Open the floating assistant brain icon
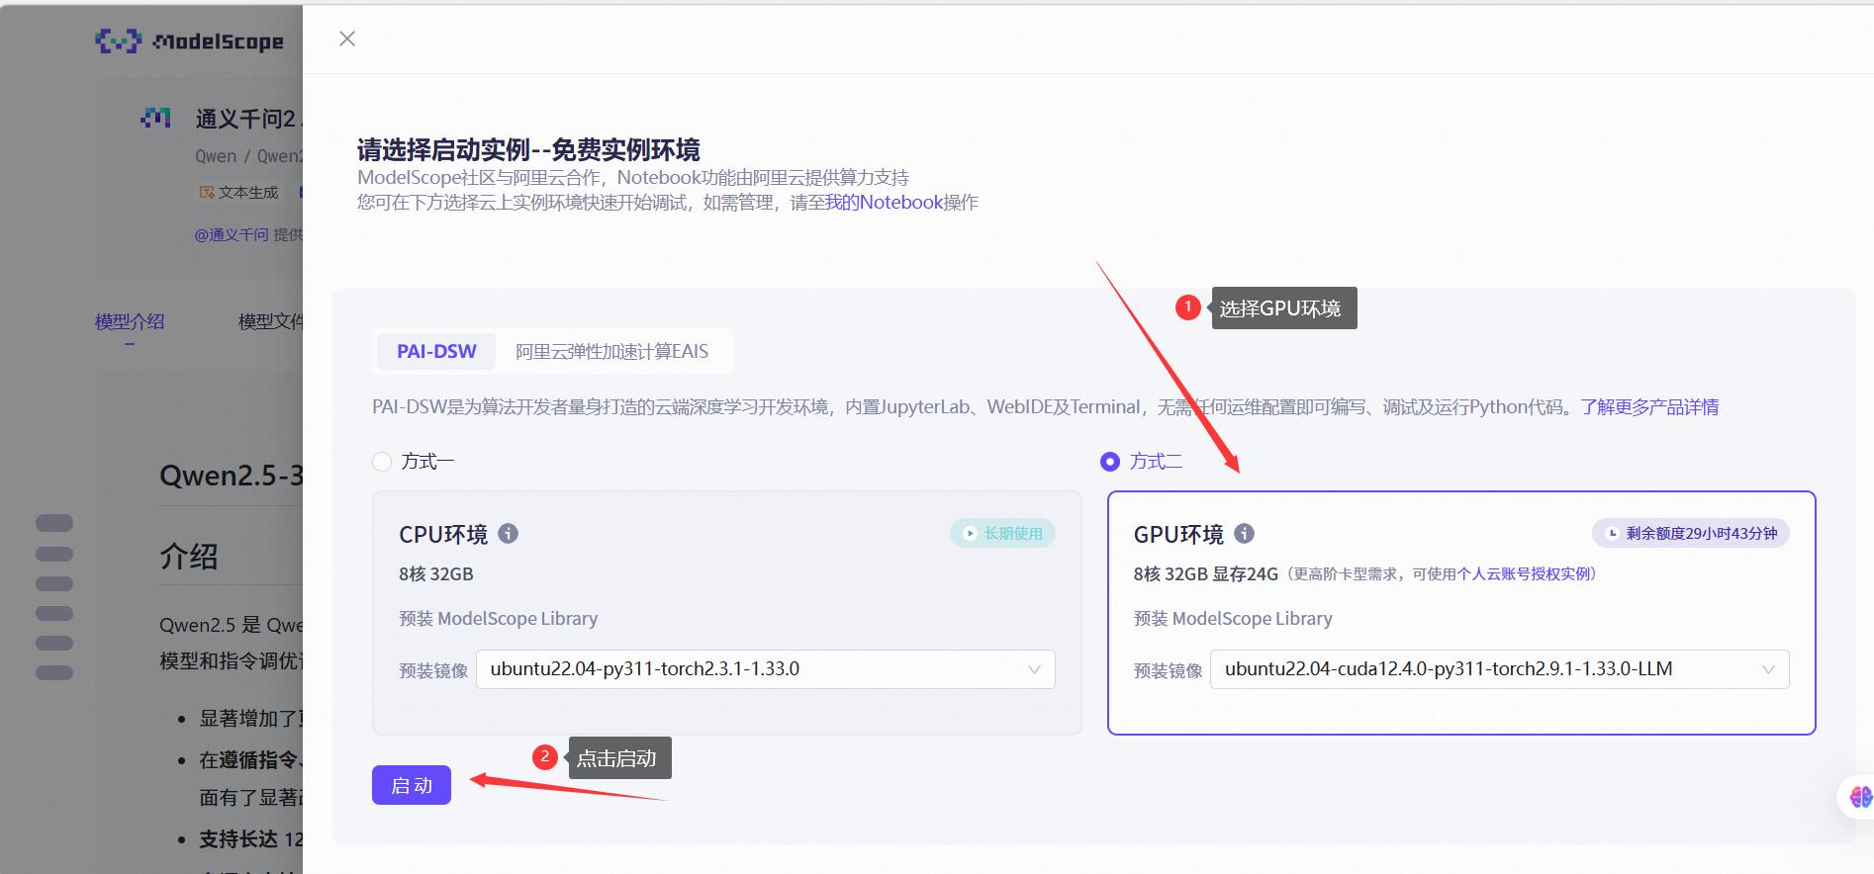 (1859, 797)
